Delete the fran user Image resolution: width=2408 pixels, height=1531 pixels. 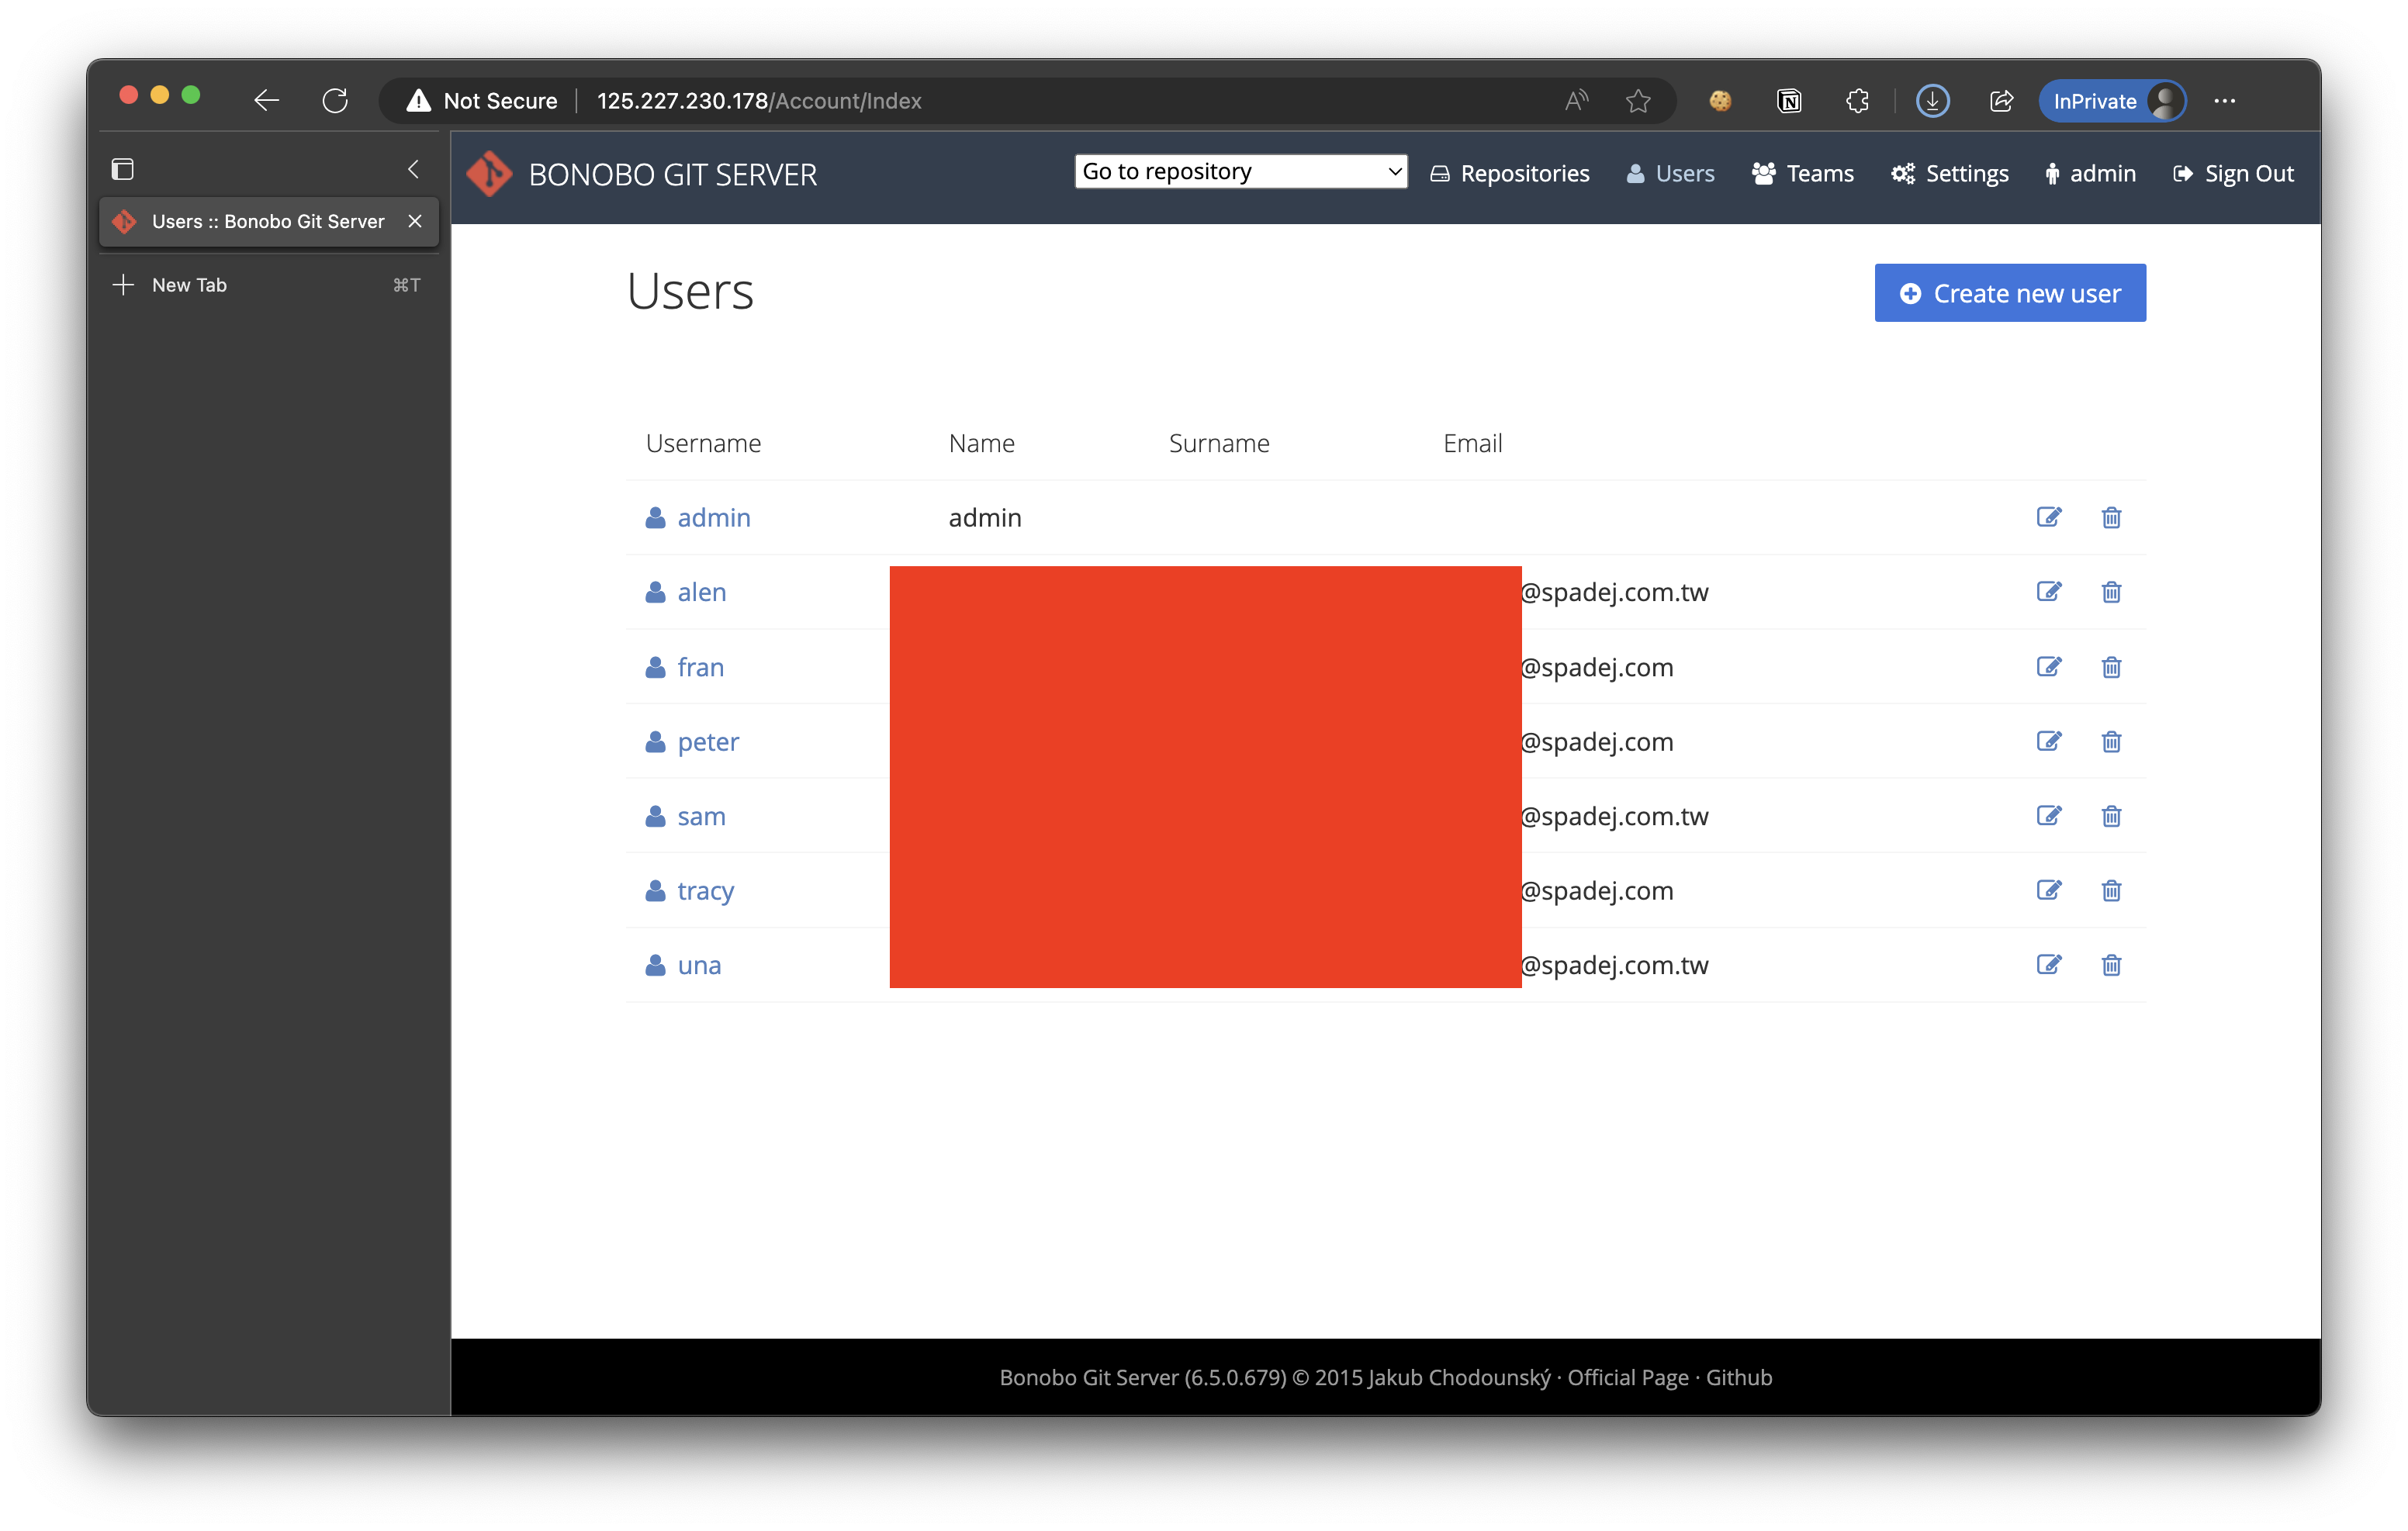point(2111,666)
